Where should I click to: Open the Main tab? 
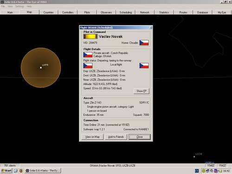[10, 13]
